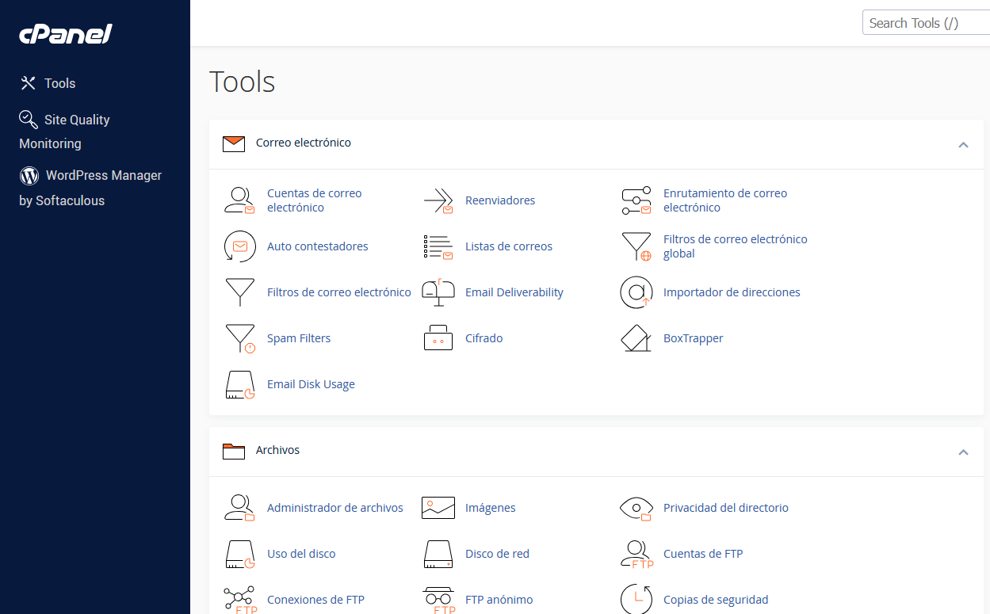The width and height of the screenshot is (990, 614).
Task: Click the BoxTrapper icon
Action: (x=636, y=338)
